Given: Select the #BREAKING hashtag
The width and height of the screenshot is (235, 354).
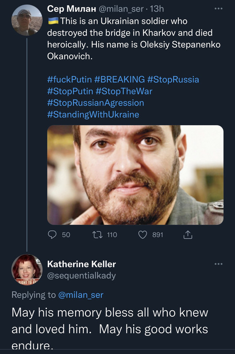Looking at the screenshot, I should click(x=119, y=80).
